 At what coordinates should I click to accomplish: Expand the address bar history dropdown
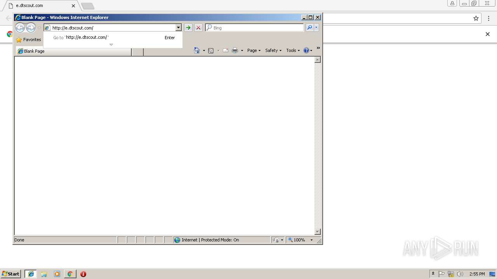point(179,28)
